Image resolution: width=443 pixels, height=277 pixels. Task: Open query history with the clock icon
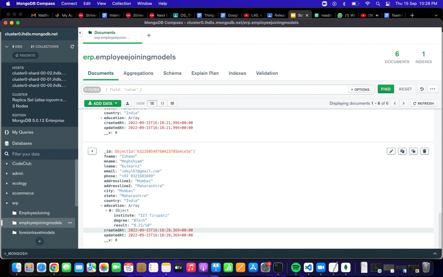[421, 89]
